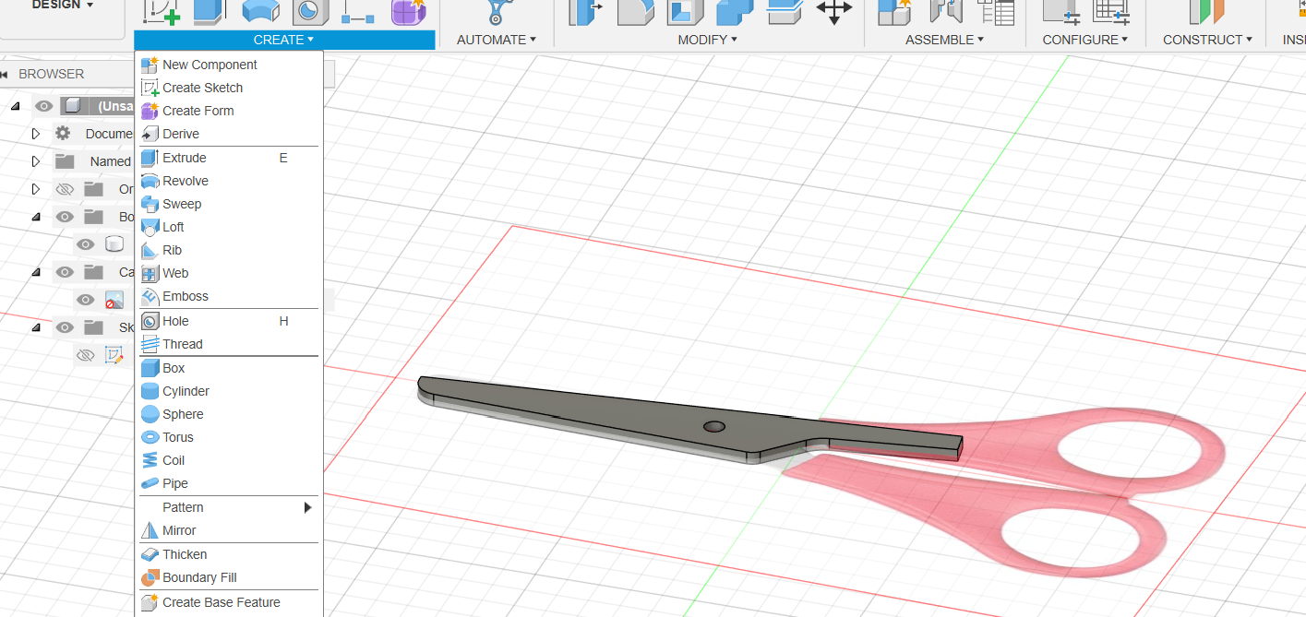Expand the Document Settings tree node
This screenshot has height=617, width=1306.
tap(36, 134)
